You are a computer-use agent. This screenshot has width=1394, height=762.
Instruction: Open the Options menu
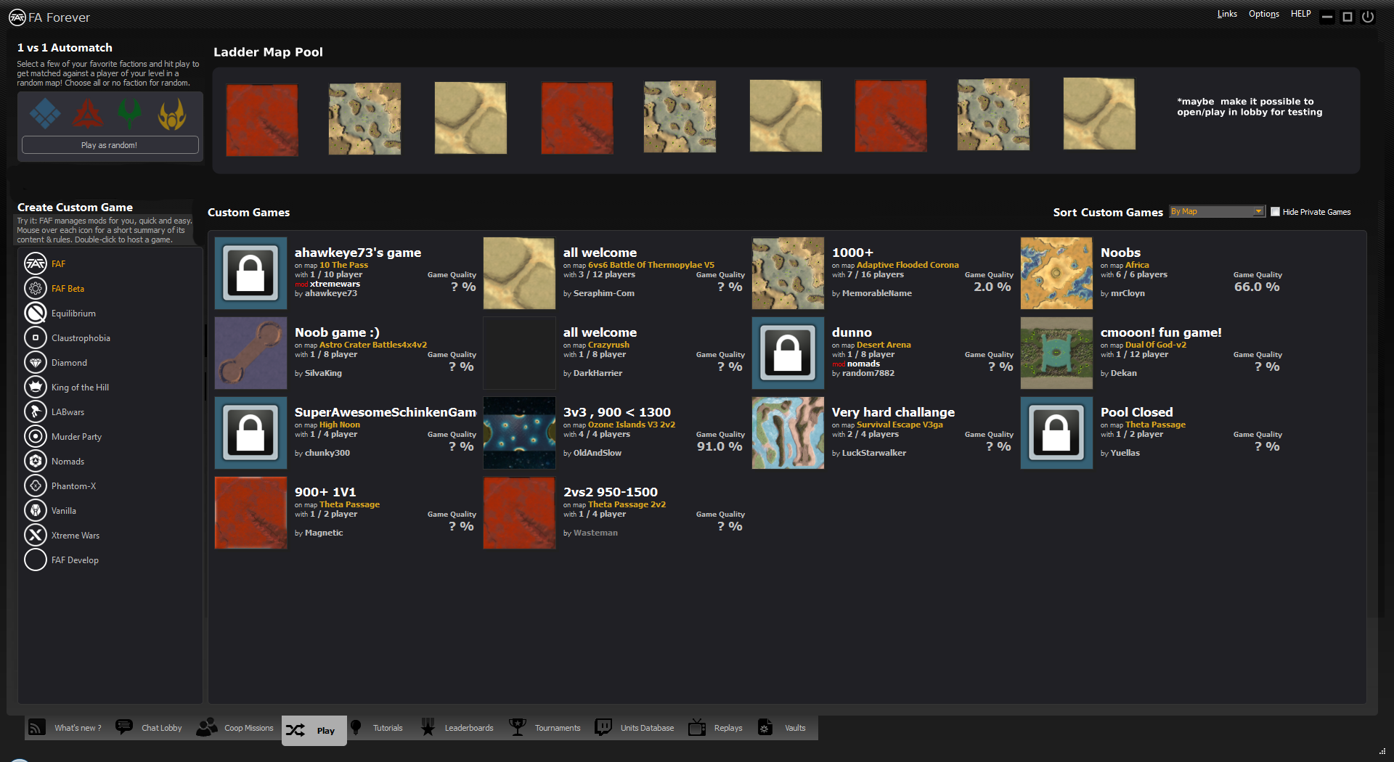point(1264,14)
